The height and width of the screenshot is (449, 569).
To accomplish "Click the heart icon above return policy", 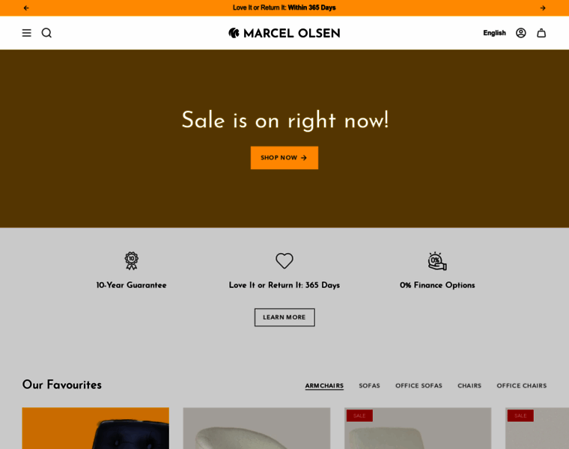I will coord(284,260).
